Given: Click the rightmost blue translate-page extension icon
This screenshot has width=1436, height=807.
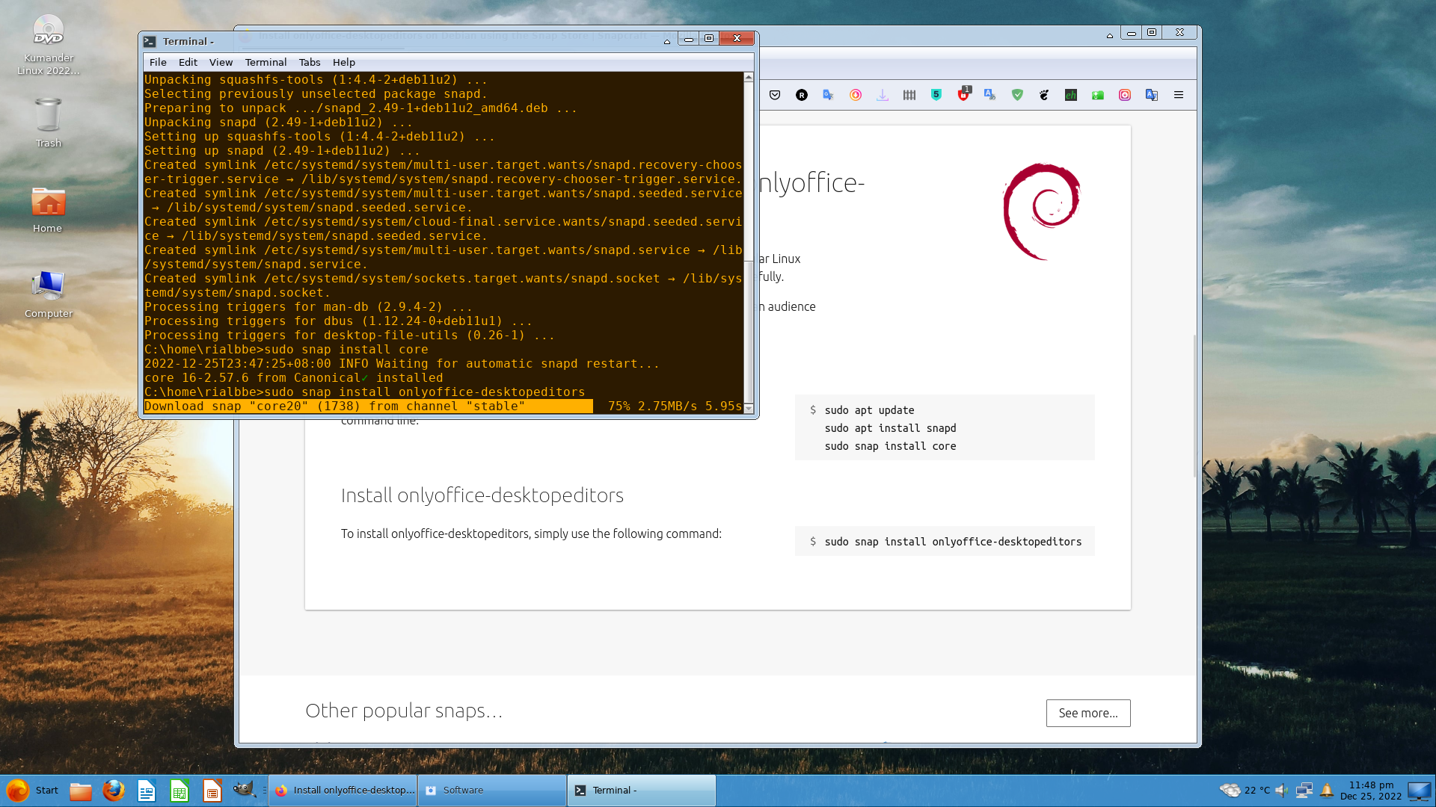Looking at the screenshot, I should click(x=1152, y=95).
